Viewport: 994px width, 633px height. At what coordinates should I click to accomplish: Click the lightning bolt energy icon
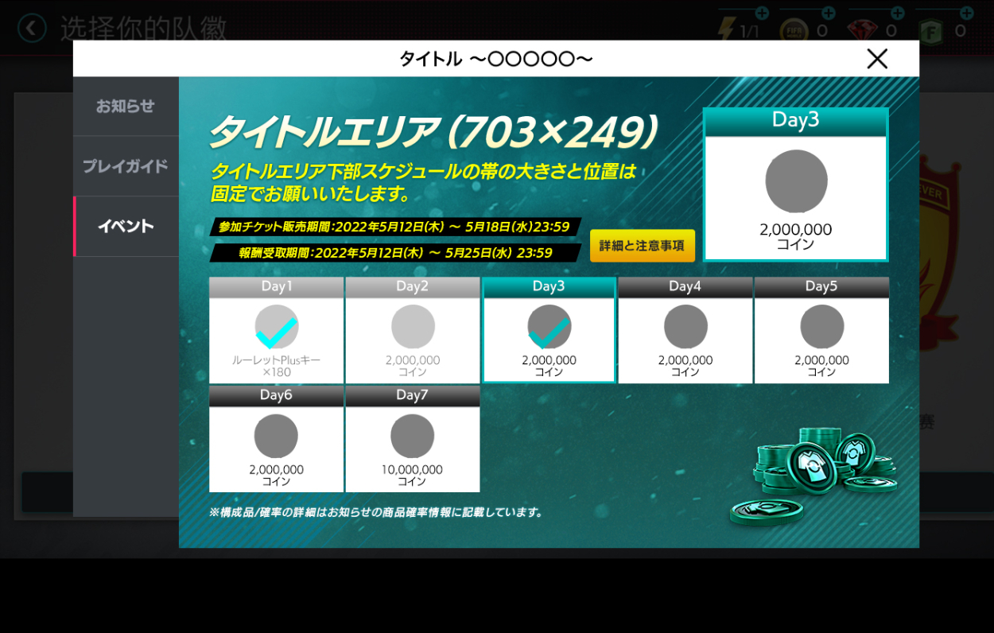click(728, 31)
